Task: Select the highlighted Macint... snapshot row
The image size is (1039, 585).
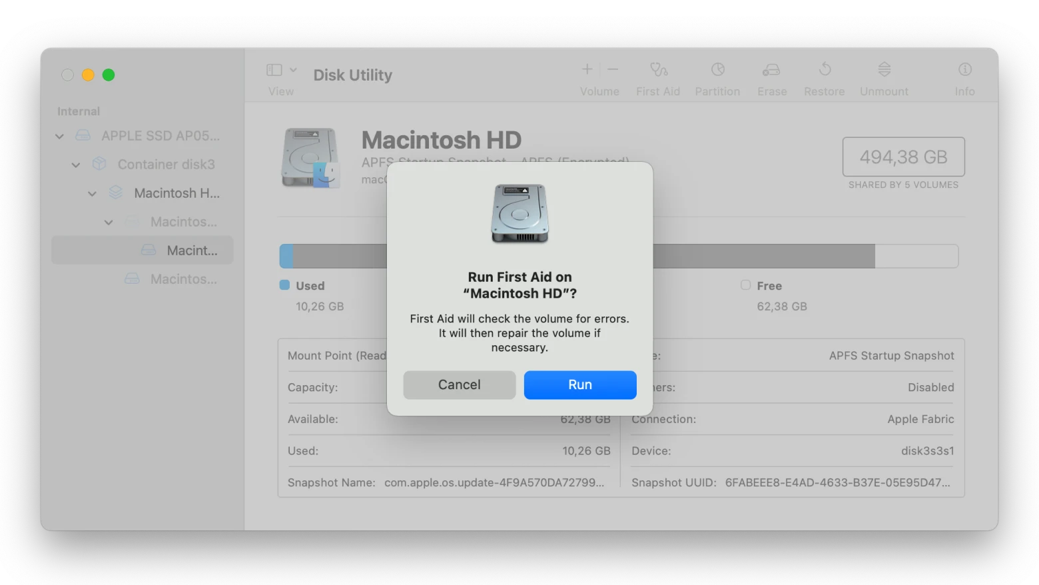Action: click(143, 251)
